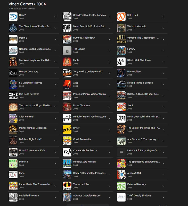Expand the Paper Mario entry chevron
The height and width of the screenshot is (206, 188).
tap(55, 186)
